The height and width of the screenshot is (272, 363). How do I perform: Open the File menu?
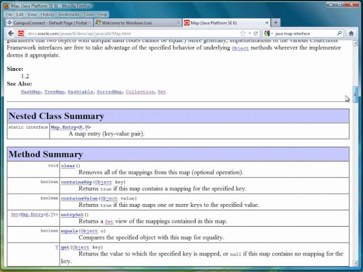point(9,14)
